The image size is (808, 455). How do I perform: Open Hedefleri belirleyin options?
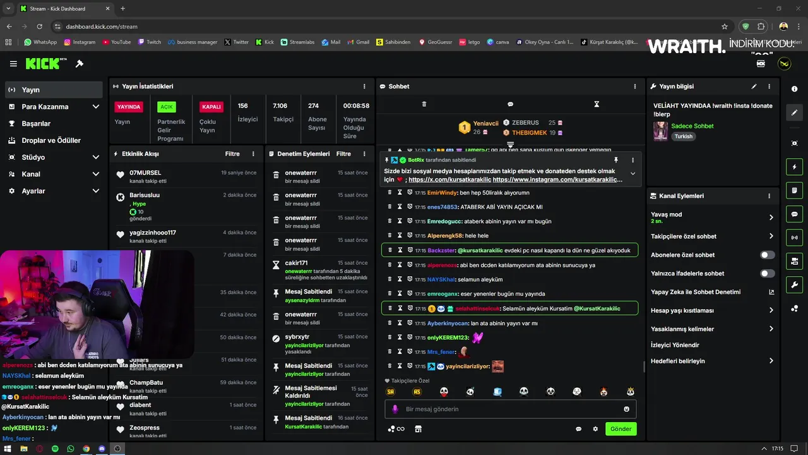pos(713,361)
